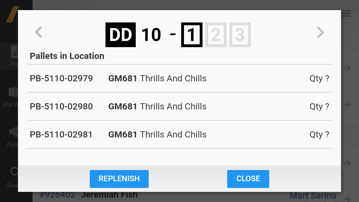Image resolution: width=359 pixels, height=202 pixels.
Task: Select level 1 box
Action: pos(192,35)
